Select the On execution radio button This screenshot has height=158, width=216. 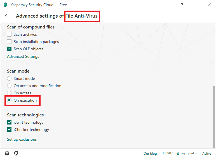(10, 100)
